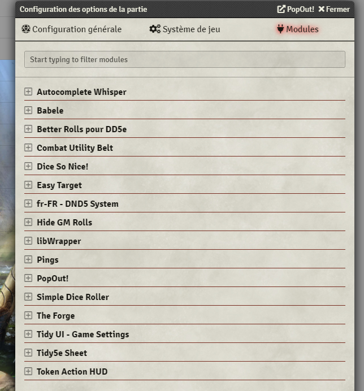The height and width of the screenshot is (391, 364).
Task: Click the Hide GM Rolls module title
Action: (x=64, y=223)
